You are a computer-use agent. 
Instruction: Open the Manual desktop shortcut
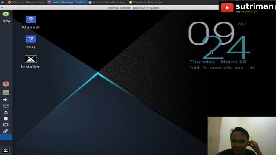[31, 22]
